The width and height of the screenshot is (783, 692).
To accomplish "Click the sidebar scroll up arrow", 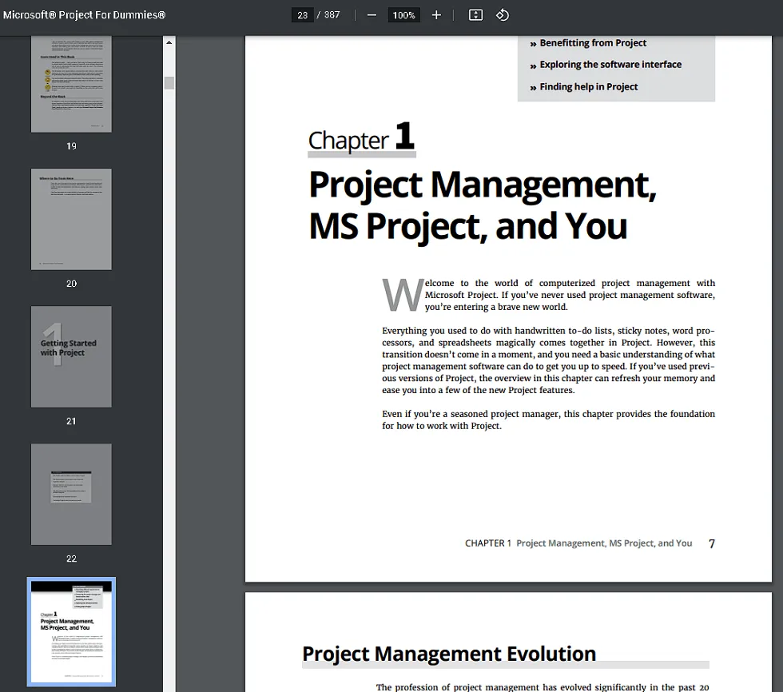I will pyautogui.click(x=169, y=42).
